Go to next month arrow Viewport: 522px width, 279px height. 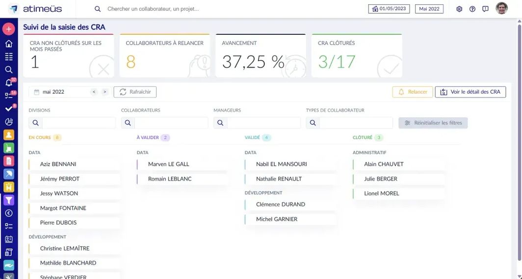tap(104, 92)
